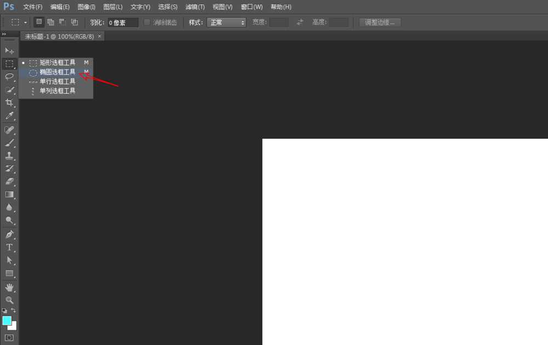Swap foreground and background colors
The width and height of the screenshot is (548, 345).
pos(14,310)
